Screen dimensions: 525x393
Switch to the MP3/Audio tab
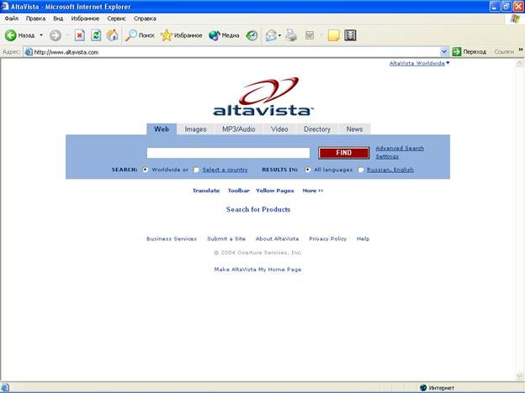point(238,129)
